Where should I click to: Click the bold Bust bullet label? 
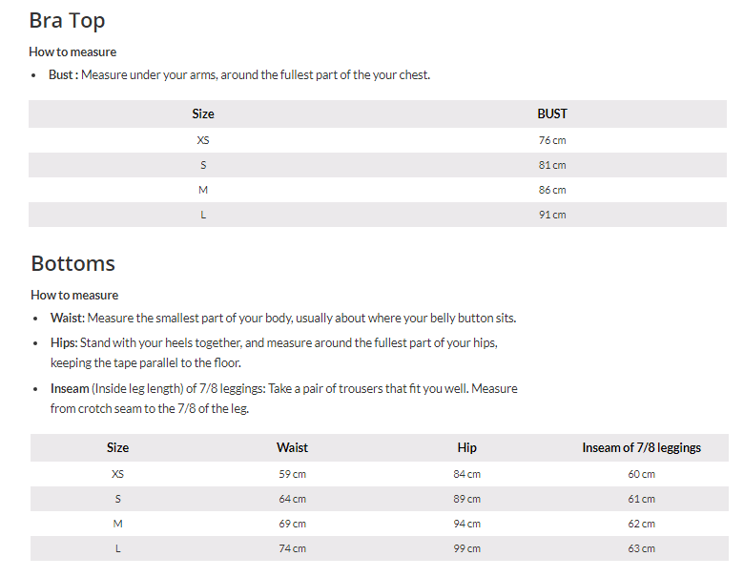coord(63,74)
